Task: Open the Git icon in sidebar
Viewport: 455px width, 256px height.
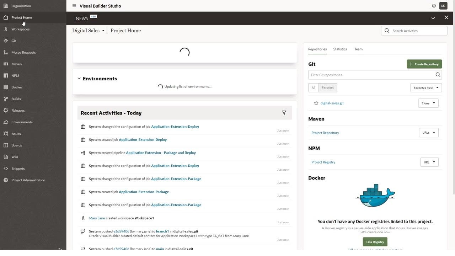Action: 6,41
